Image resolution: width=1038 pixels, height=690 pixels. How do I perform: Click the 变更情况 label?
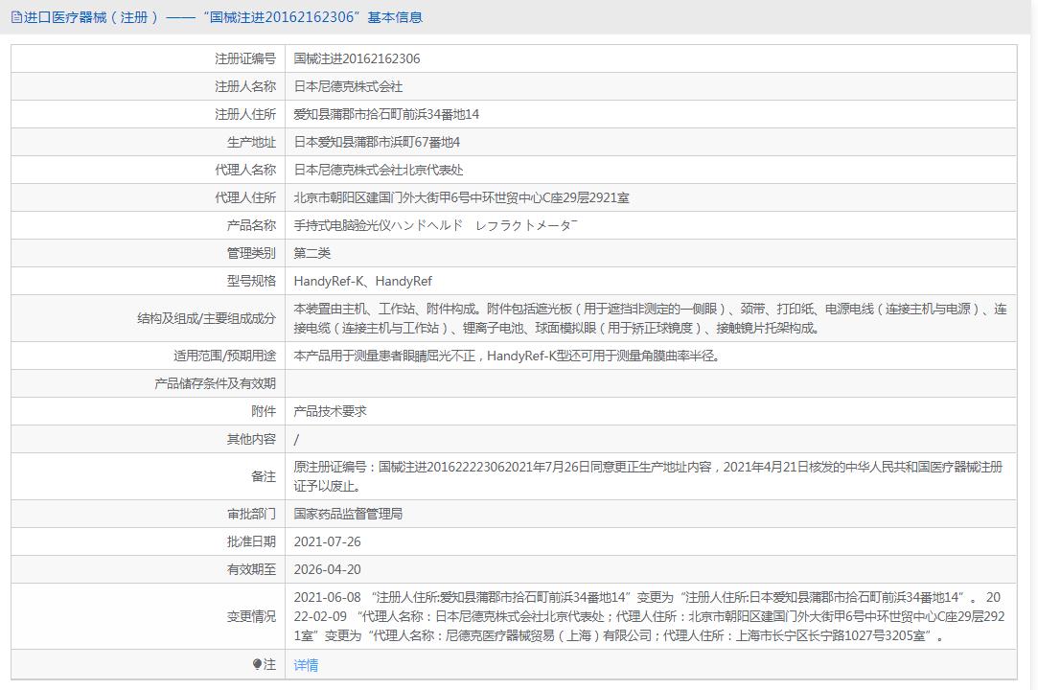click(251, 616)
